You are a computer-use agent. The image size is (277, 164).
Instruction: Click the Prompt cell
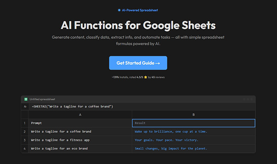click(x=80, y=123)
